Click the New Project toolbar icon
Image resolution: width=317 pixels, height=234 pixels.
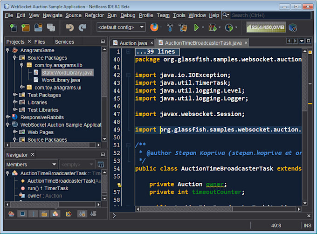point(25,28)
